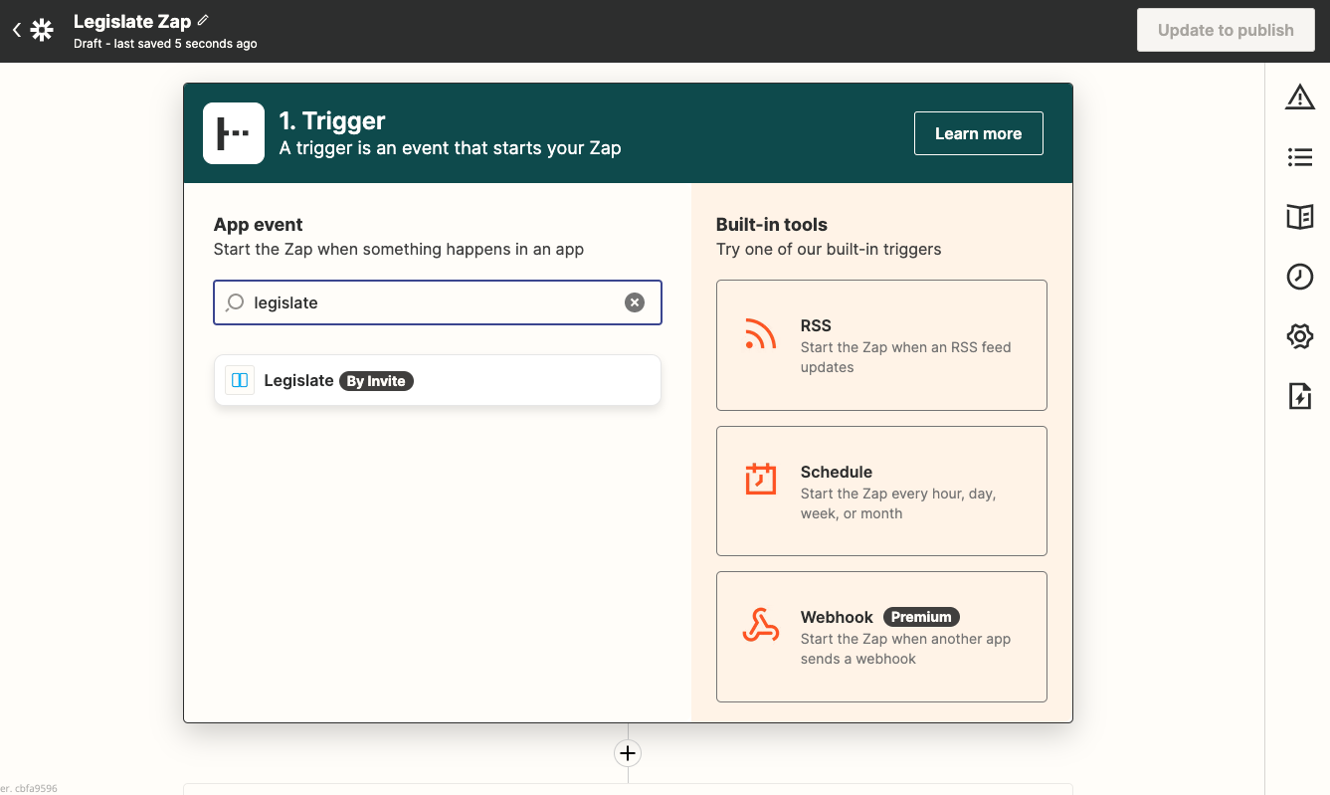
Task: Open the Zap history clock icon
Action: [1299, 277]
